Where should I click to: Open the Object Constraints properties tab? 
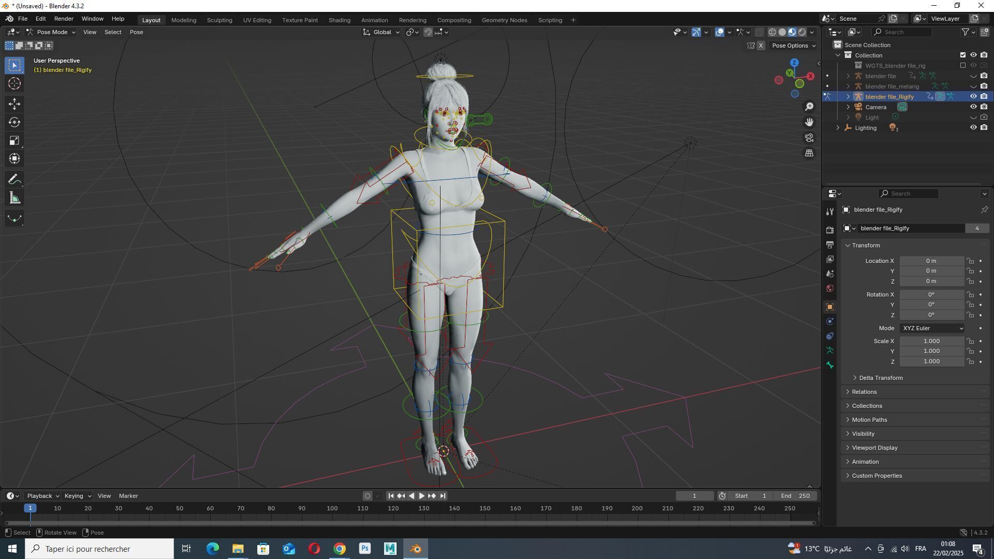click(830, 336)
